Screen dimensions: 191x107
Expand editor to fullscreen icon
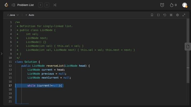pyautogui.click(x=184, y=15)
